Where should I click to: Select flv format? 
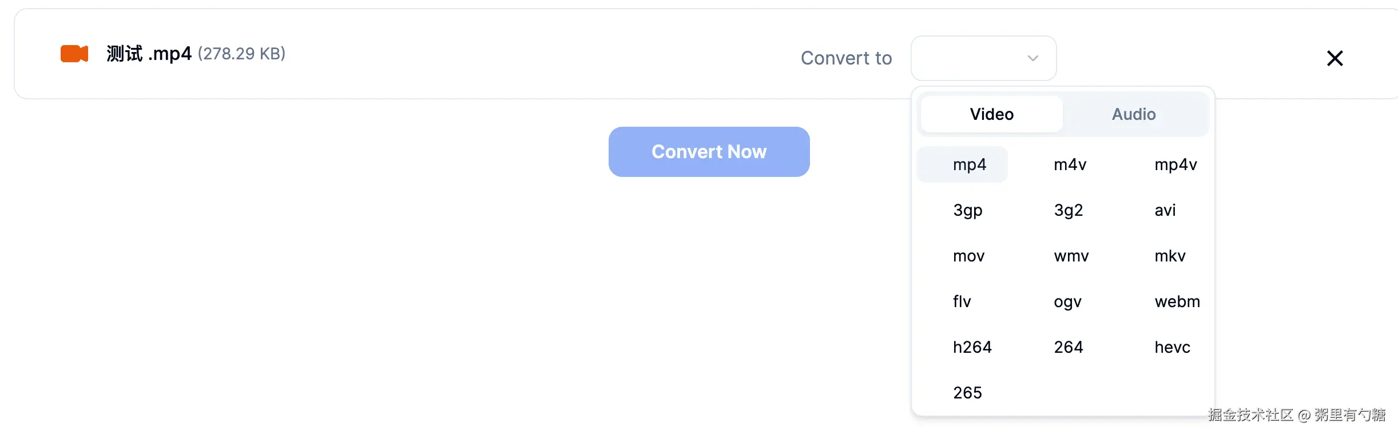[x=962, y=301]
